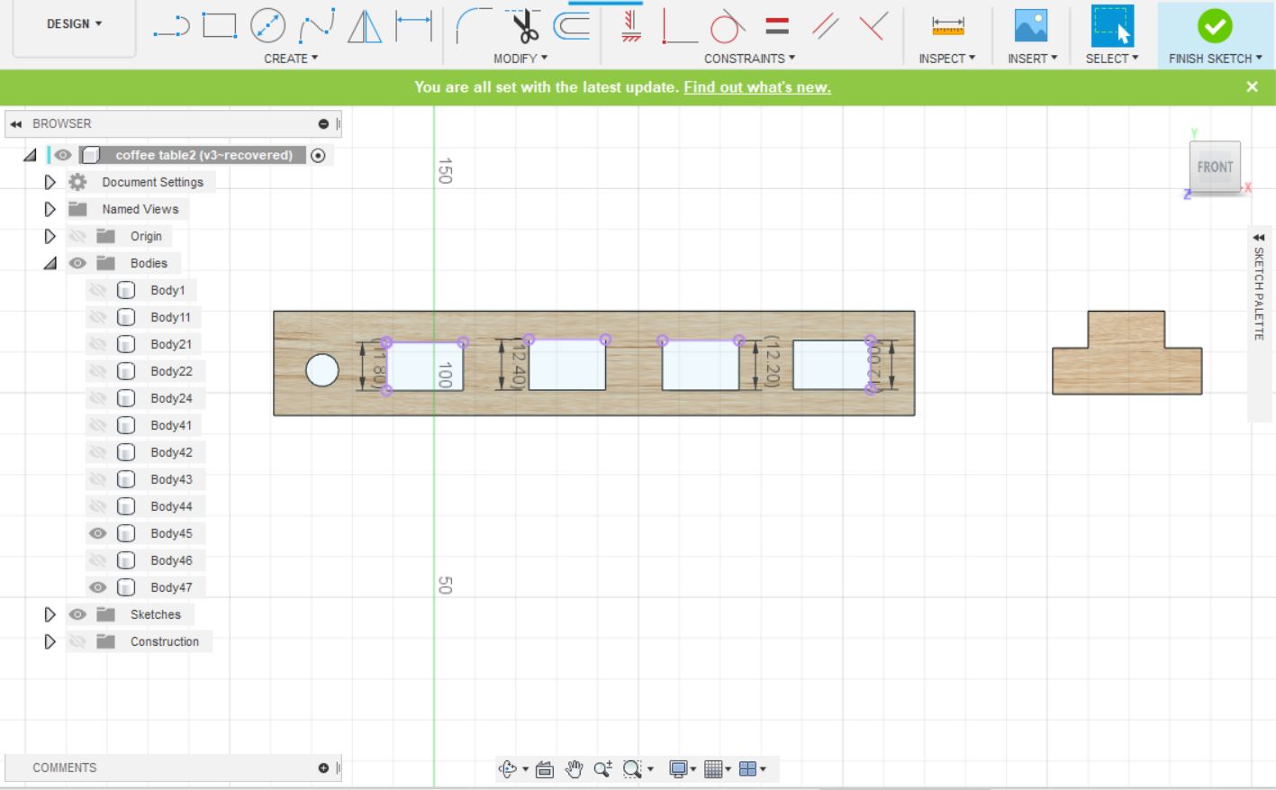The height and width of the screenshot is (790, 1276).
Task: Apply the Equal constraint
Action: point(777,26)
